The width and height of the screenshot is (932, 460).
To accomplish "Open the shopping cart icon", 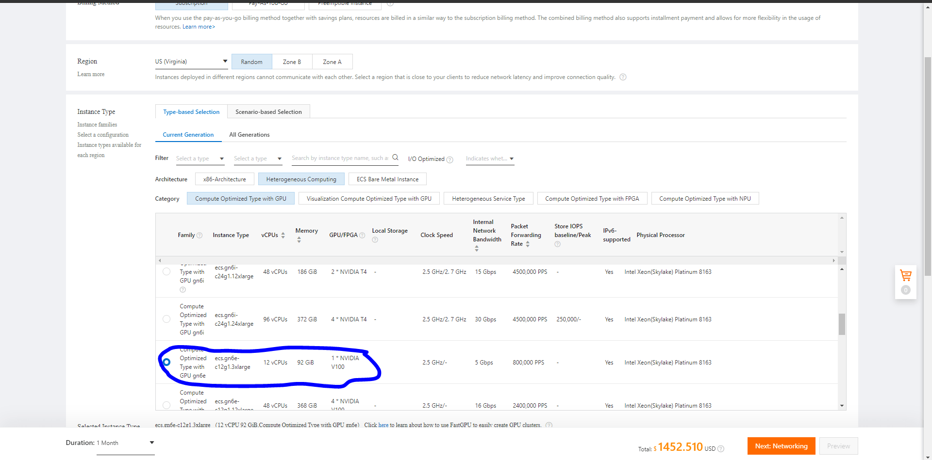I will tap(906, 276).
